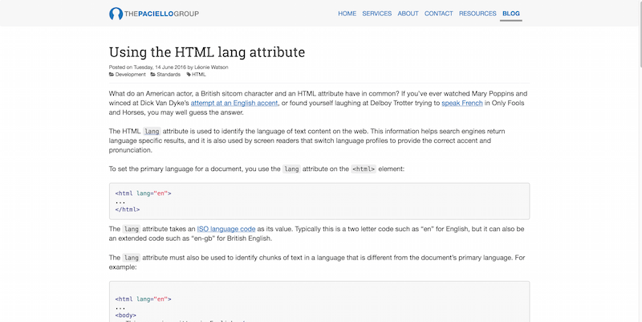Screen dimensions: 642x322
Task: Open the CONTACT navigation item
Action: [x=438, y=14]
